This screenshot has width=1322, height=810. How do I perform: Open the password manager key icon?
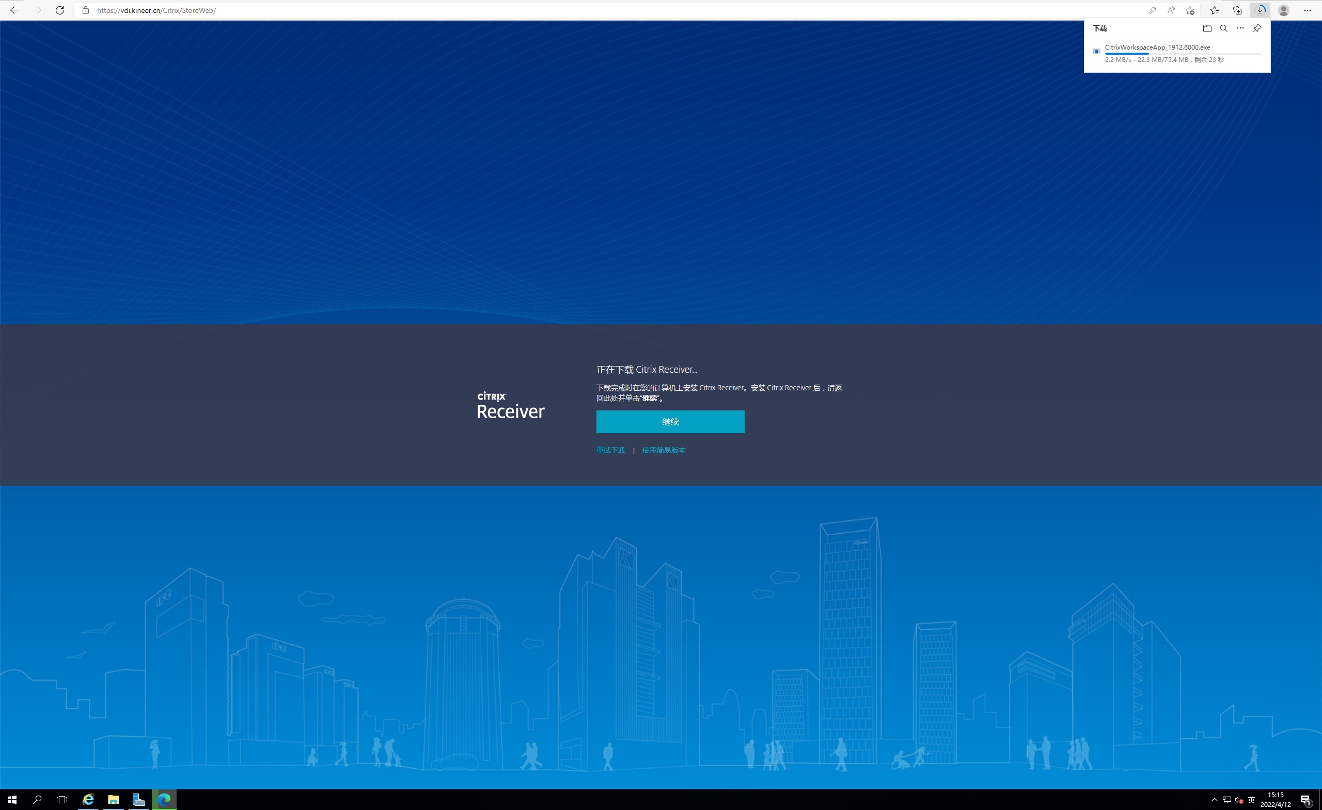click(1152, 10)
